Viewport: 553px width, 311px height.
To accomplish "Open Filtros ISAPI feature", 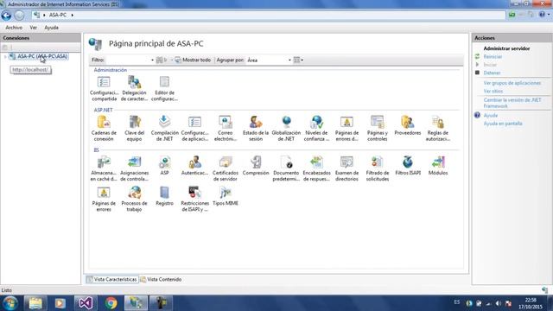I will pyautogui.click(x=408, y=165).
